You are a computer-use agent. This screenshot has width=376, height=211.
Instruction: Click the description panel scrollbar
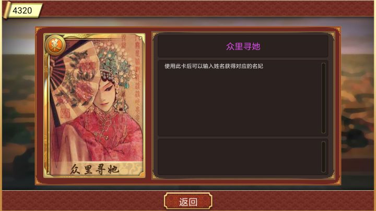tap(323, 98)
